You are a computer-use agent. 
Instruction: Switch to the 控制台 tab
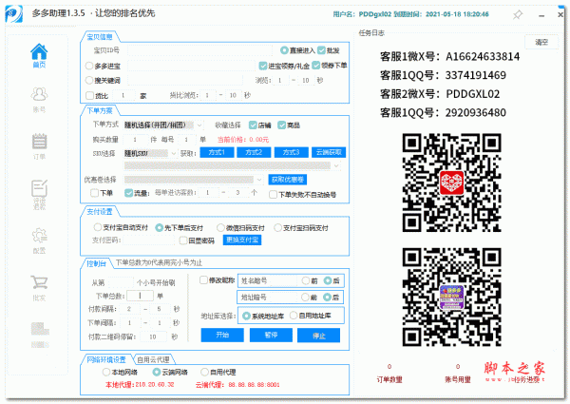click(96, 263)
